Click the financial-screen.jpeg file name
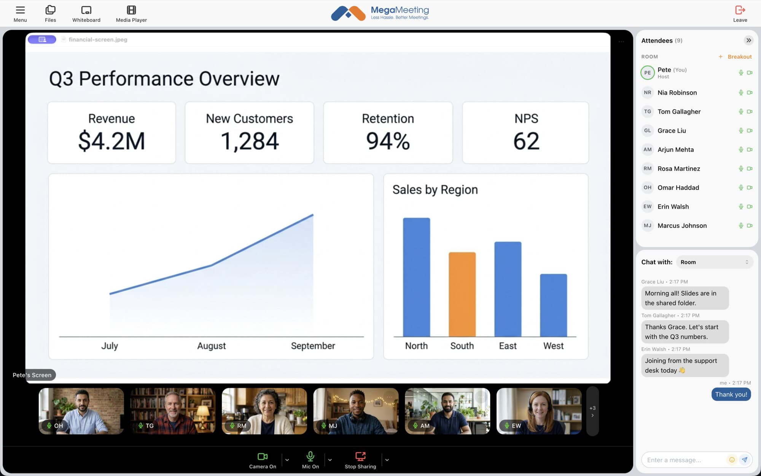The height and width of the screenshot is (476, 761). point(98,40)
